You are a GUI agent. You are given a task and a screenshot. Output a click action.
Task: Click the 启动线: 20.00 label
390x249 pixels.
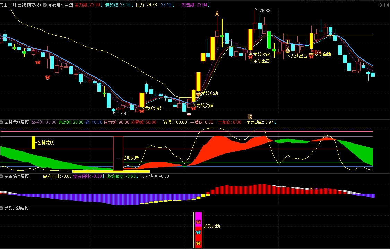click(71, 122)
